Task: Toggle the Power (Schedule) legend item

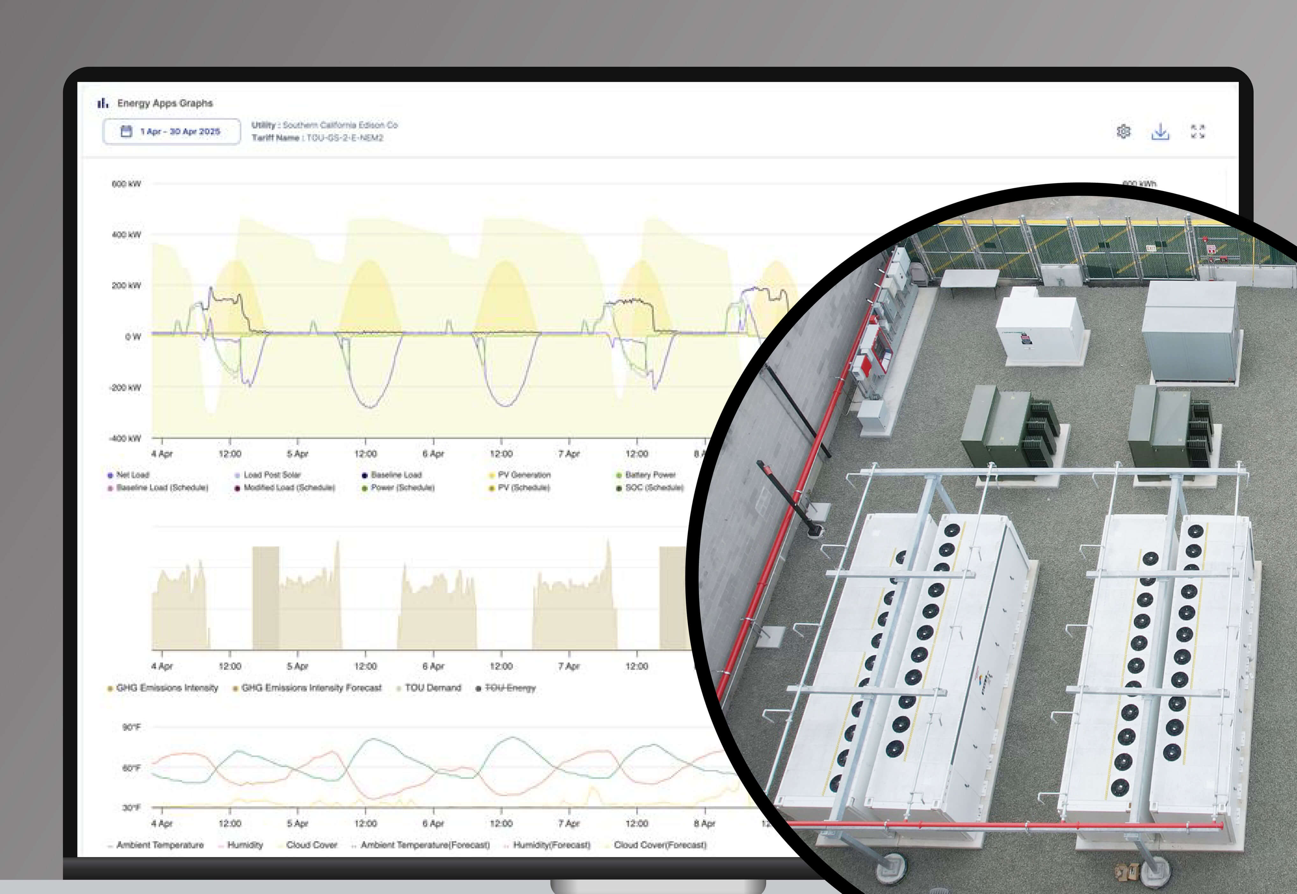Action: [398, 488]
